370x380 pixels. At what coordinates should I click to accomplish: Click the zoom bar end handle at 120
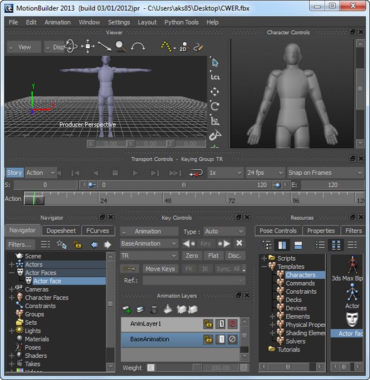click(x=277, y=185)
